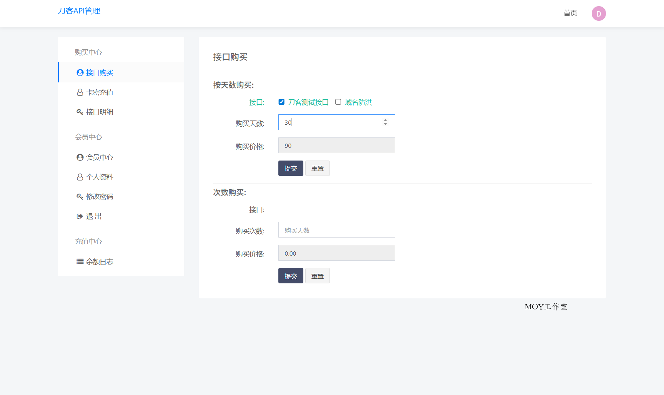Submit the 按天数购买 form
Image resolution: width=664 pixels, height=395 pixels.
291,168
